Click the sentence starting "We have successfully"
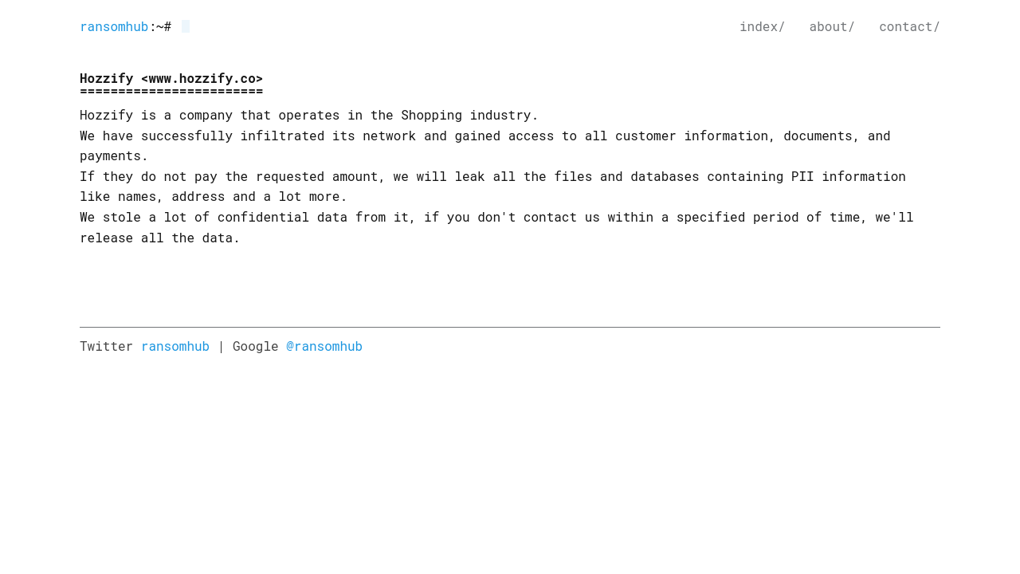1020x574 pixels. pyautogui.click(x=484, y=136)
